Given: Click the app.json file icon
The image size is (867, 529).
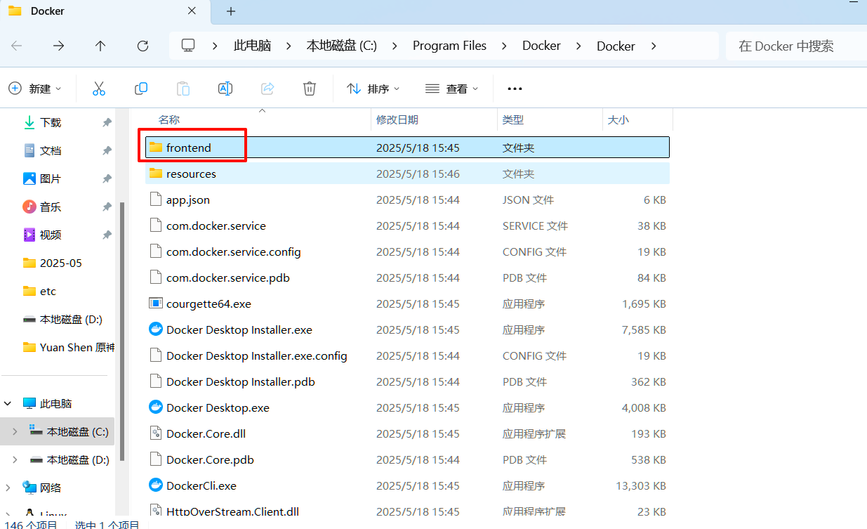Looking at the screenshot, I should pyautogui.click(x=156, y=200).
